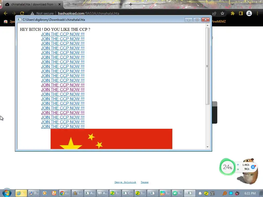This screenshot has height=197, width=263.
Task: Click the 24% memory usage circle
Action: (228, 167)
